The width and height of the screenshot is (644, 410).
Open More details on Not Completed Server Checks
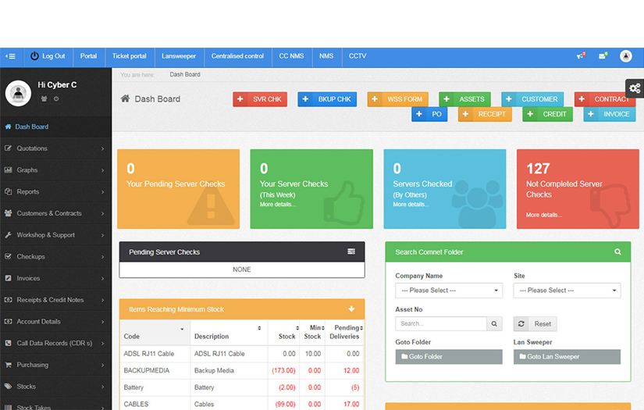(x=544, y=215)
